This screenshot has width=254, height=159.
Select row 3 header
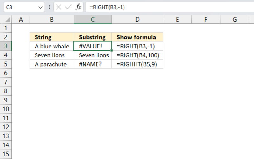tap(6, 46)
